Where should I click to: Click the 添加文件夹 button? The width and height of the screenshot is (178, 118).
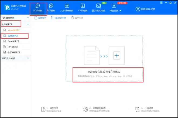coord(59,18)
